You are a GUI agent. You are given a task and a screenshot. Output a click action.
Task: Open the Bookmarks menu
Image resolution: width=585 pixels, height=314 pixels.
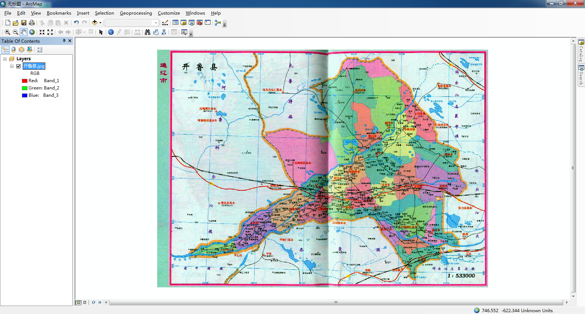click(x=59, y=13)
